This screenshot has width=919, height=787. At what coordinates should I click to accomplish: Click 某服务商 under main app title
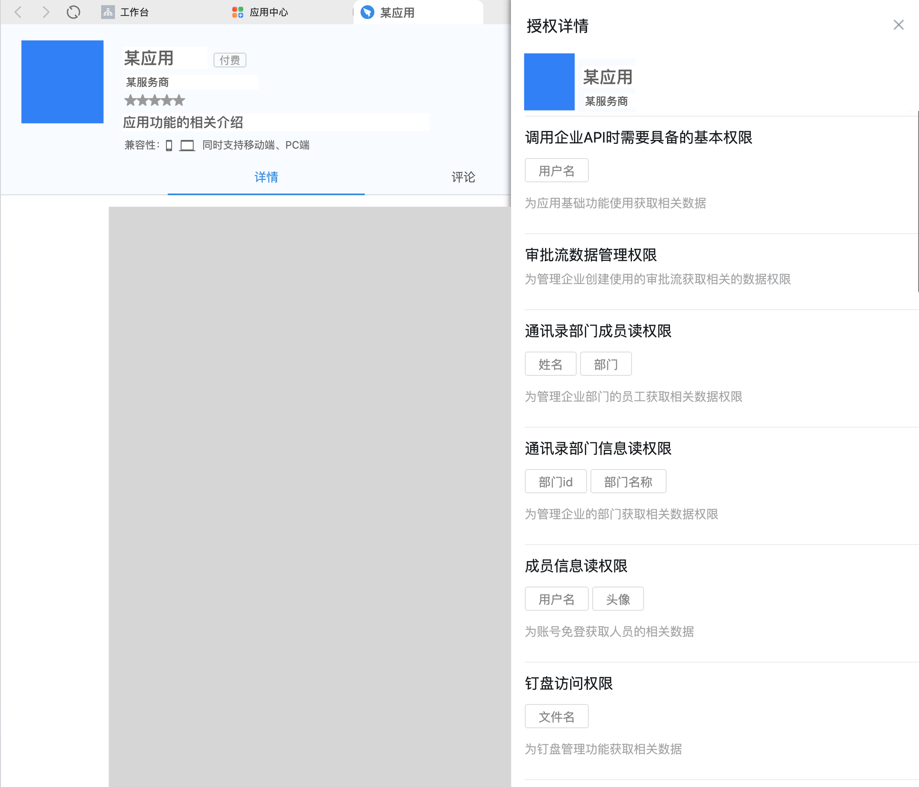click(147, 82)
